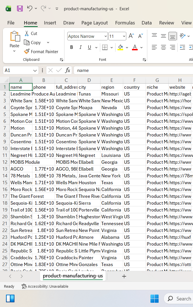Expand fill color dropdown arrow
The width and height of the screenshot is (193, 307).
pyautogui.click(x=127, y=47)
